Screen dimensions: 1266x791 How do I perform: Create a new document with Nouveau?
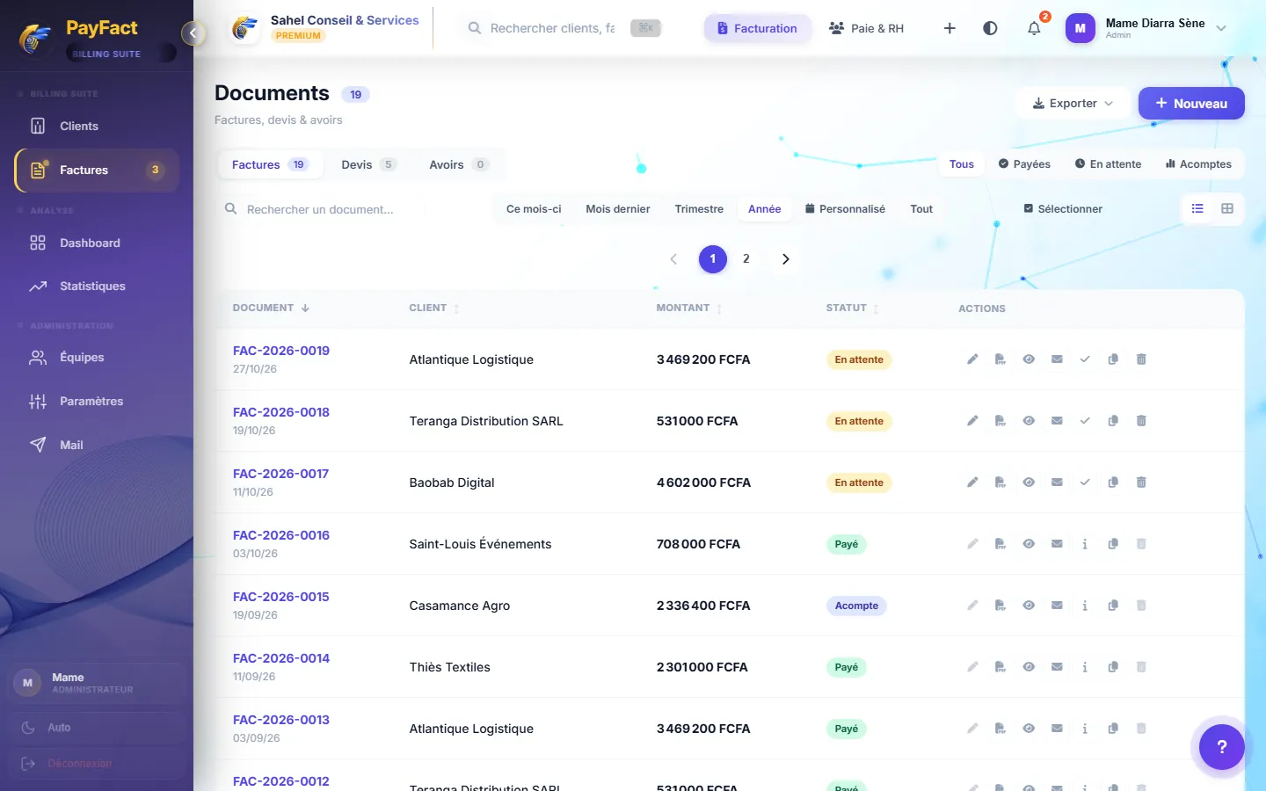point(1191,104)
